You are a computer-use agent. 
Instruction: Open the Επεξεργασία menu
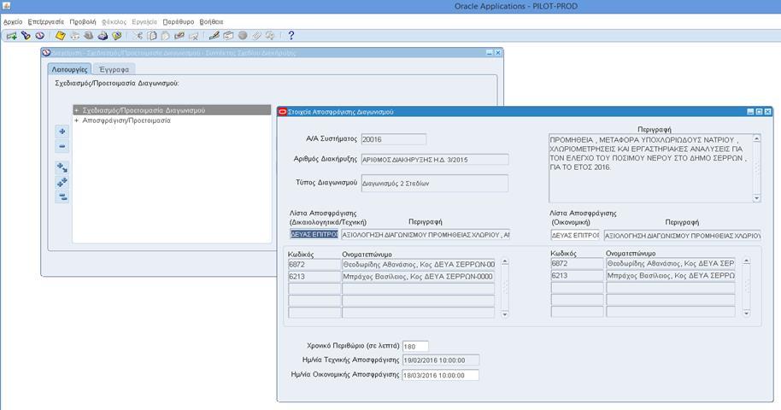(46, 22)
